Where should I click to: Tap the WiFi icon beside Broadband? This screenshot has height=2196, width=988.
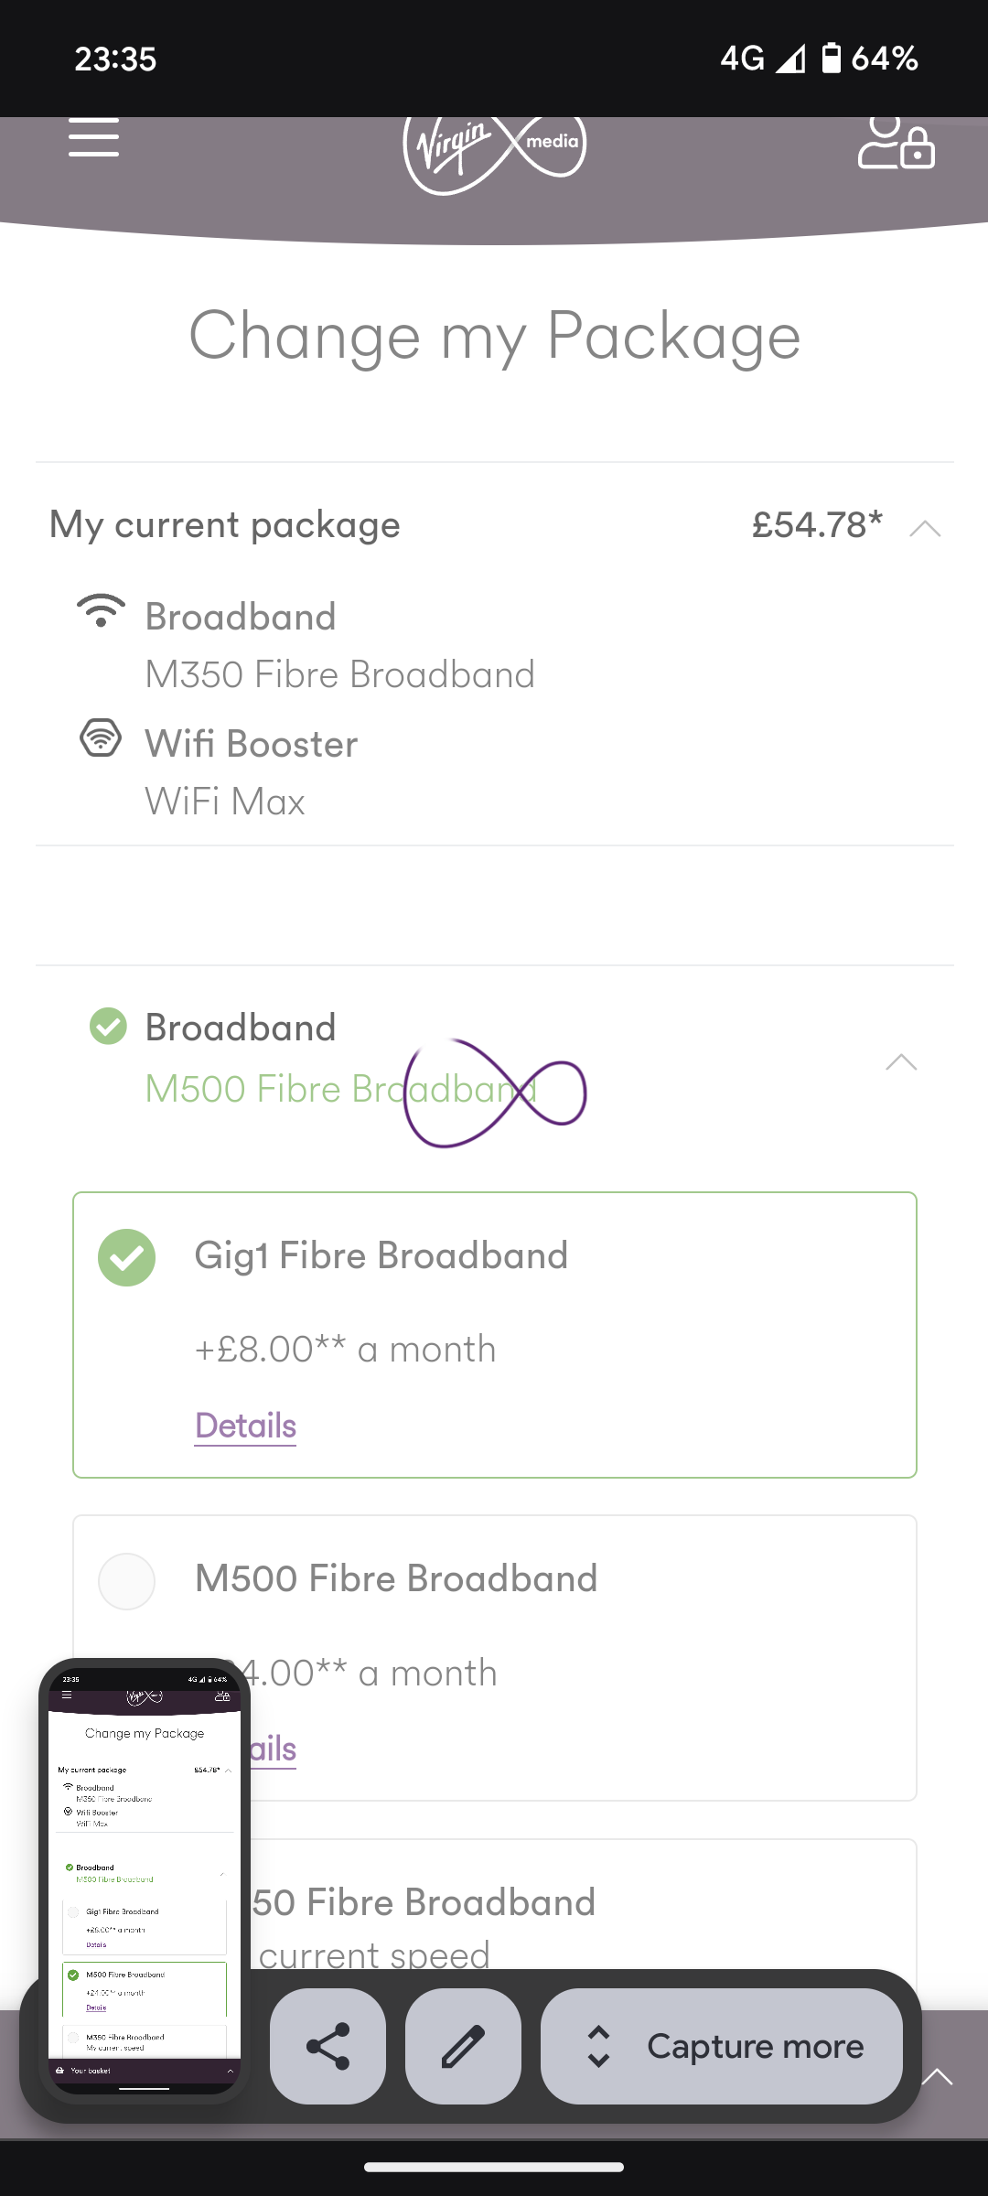[x=101, y=610]
